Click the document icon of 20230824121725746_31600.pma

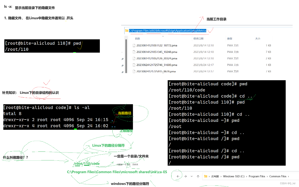click(x=134, y=65)
